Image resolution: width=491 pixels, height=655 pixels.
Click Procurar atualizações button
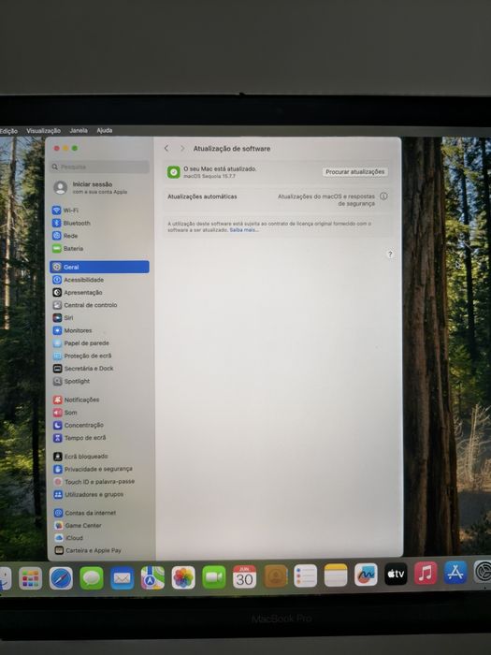[354, 171]
